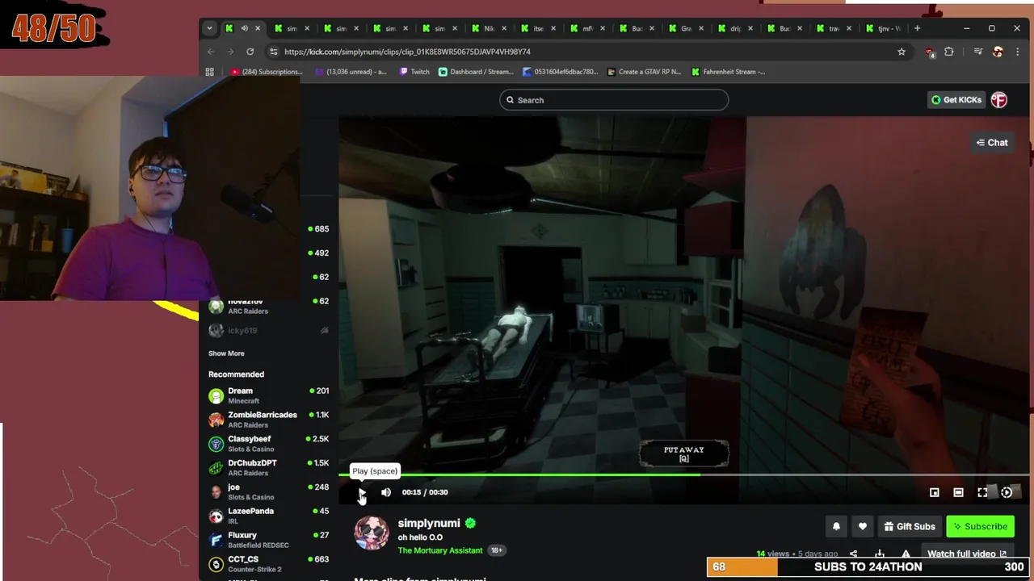Click Dream's channel avatar icon

[x=216, y=396]
